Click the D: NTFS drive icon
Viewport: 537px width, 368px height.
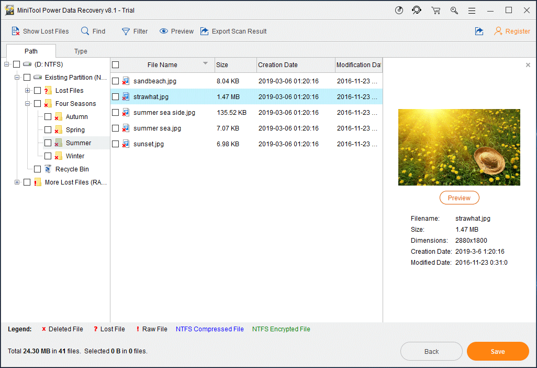point(27,64)
